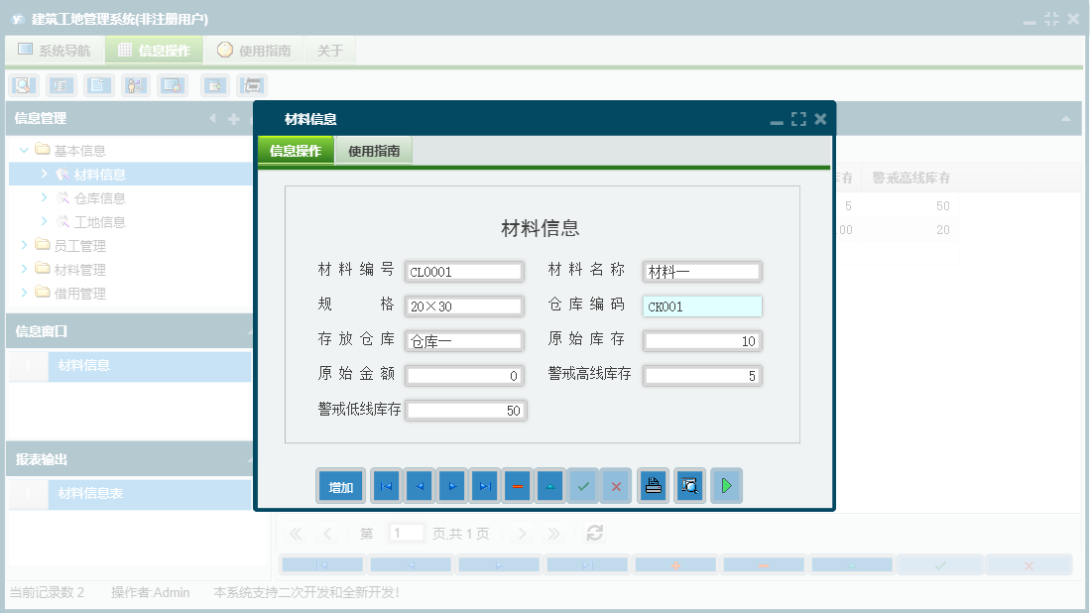Click the green run arrow icon

[x=726, y=485]
